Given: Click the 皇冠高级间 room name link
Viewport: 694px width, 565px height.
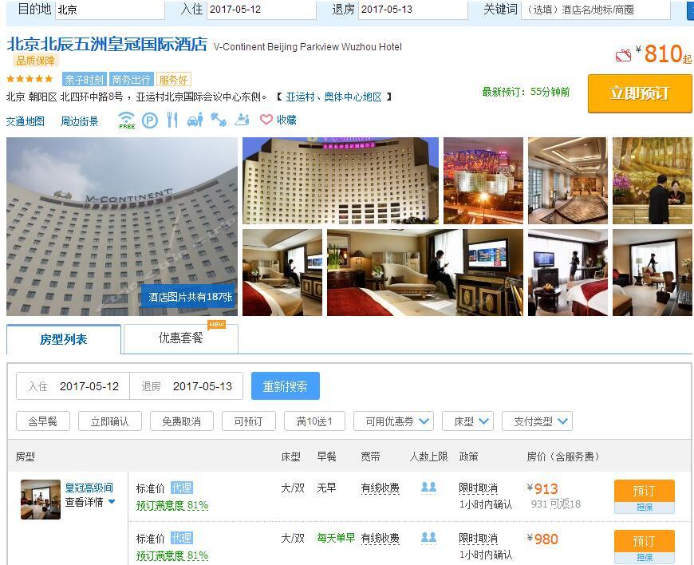Looking at the screenshot, I should [89, 488].
